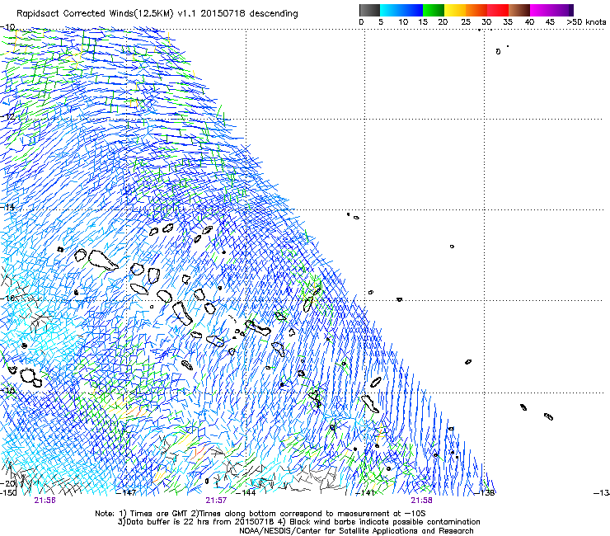Click the -138 longitude label
610x536 pixels.
(485, 492)
